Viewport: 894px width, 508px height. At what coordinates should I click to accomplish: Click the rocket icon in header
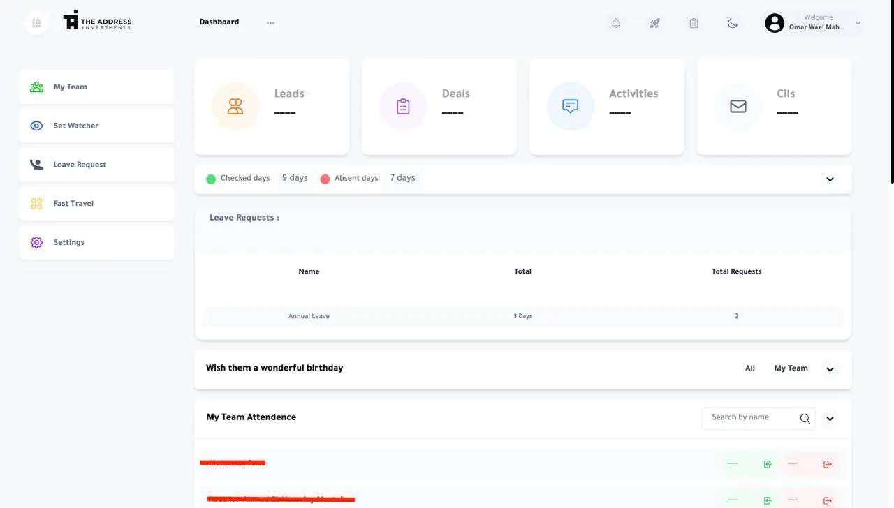click(654, 23)
